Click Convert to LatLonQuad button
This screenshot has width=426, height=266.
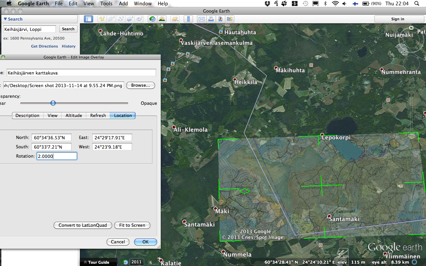[x=83, y=225]
